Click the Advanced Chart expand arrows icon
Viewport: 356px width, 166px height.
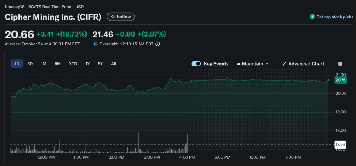coord(285,64)
